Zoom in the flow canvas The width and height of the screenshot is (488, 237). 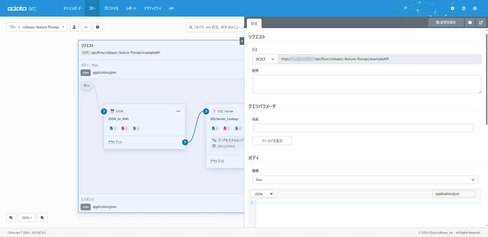(x=11, y=218)
